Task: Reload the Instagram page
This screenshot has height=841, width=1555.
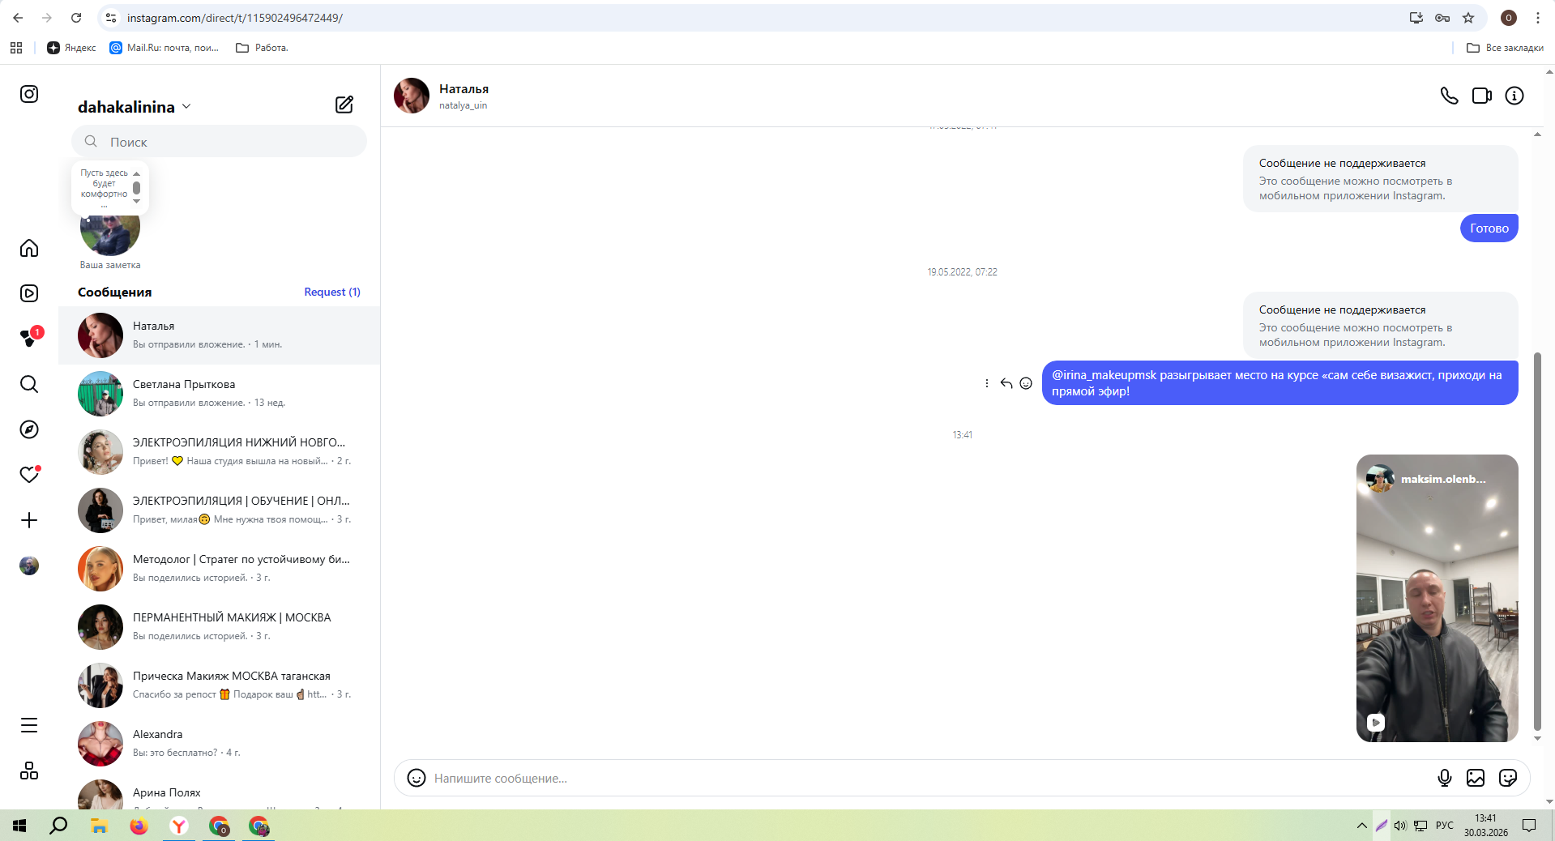Action: [x=76, y=18]
